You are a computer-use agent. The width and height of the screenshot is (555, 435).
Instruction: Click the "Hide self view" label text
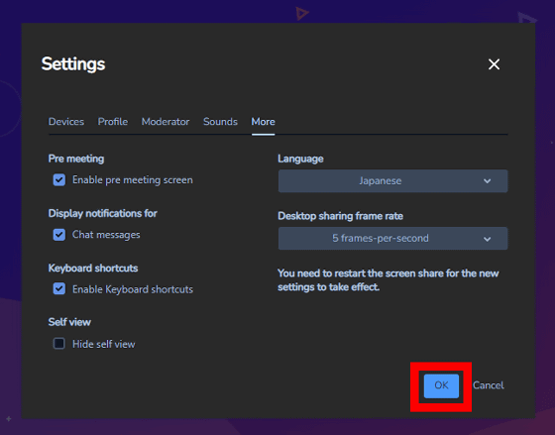(104, 344)
